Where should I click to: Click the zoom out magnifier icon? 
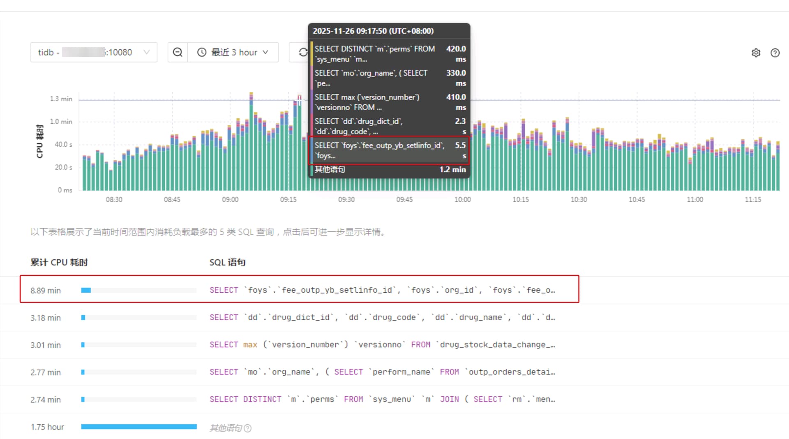(x=178, y=52)
